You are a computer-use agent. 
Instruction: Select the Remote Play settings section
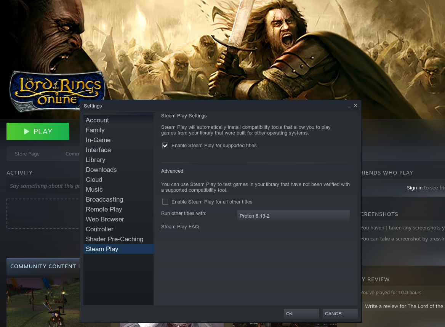click(x=104, y=209)
